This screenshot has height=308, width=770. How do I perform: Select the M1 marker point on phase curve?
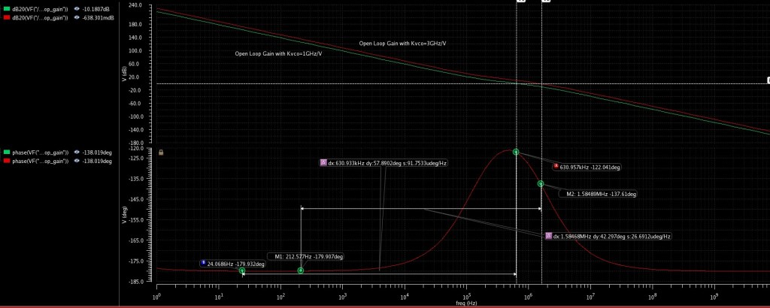(301, 270)
